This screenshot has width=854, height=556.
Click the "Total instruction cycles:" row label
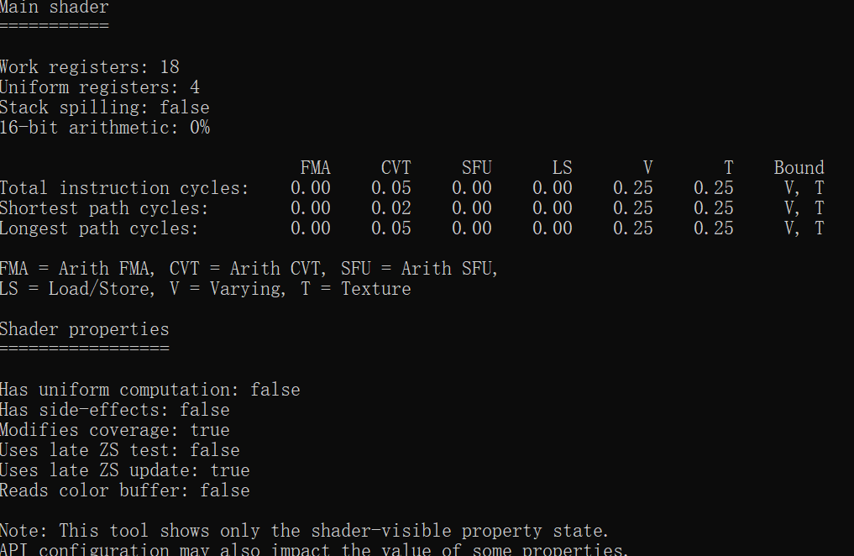pyautogui.click(x=124, y=188)
